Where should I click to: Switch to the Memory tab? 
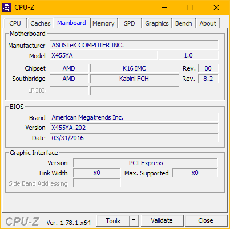[x=103, y=23]
